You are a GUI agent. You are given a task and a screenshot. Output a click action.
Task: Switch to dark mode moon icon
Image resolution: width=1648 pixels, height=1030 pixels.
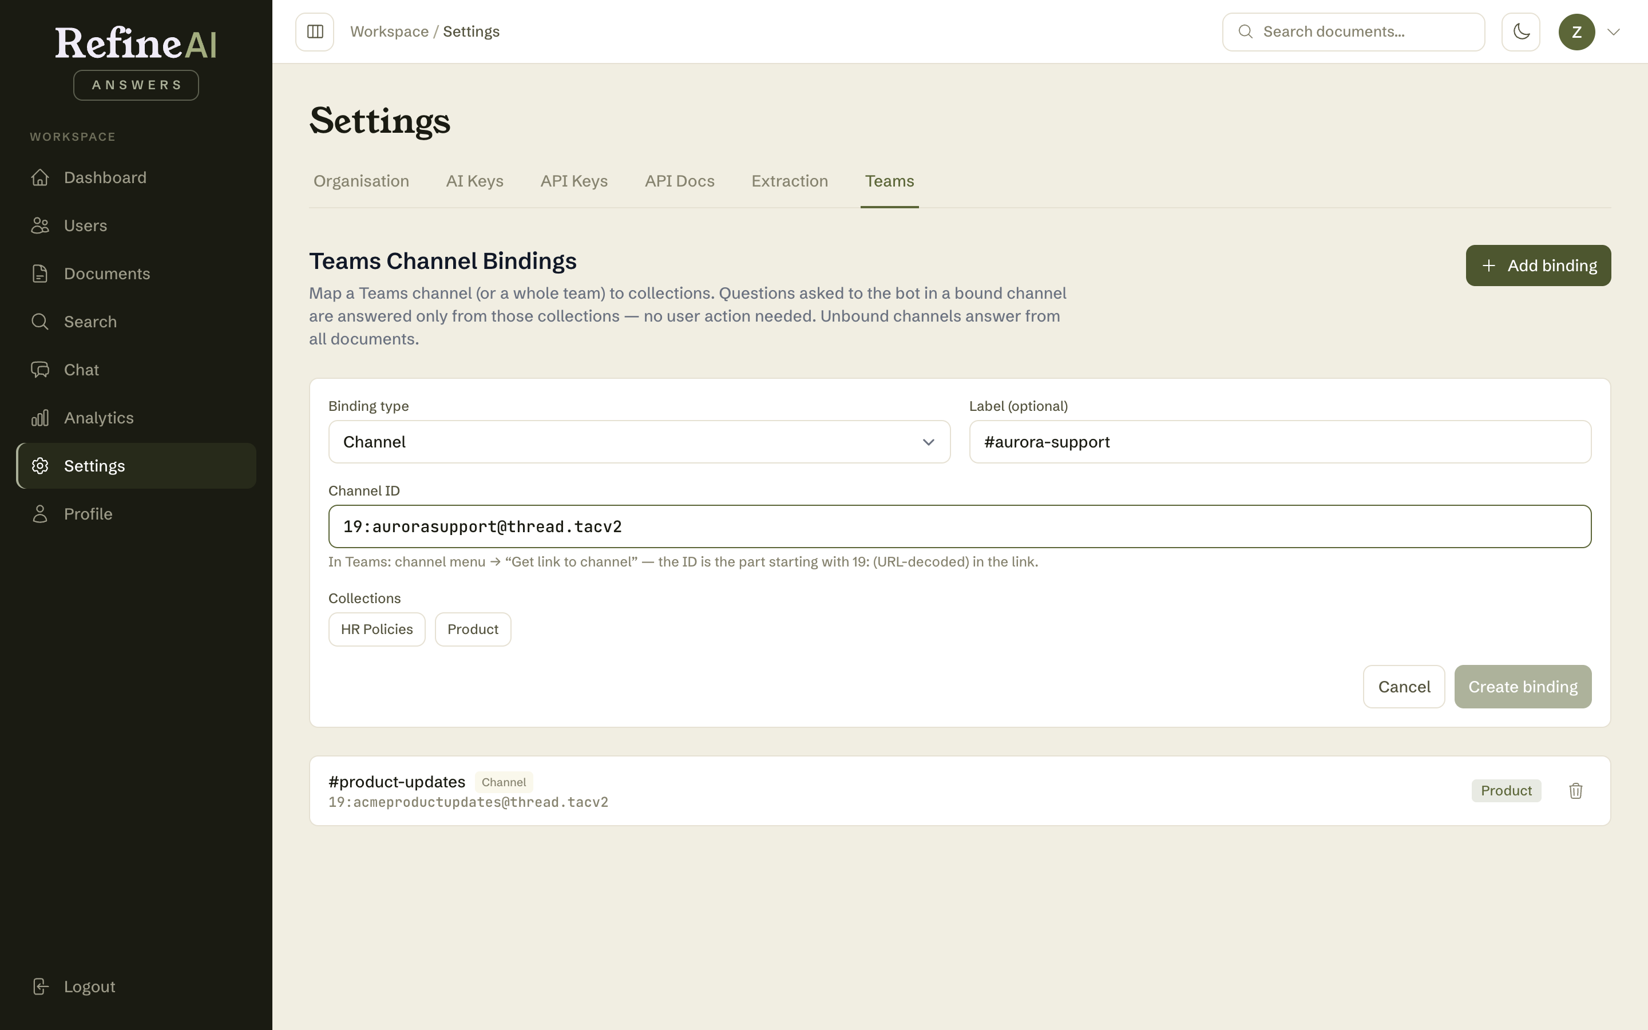point(1520,32)
